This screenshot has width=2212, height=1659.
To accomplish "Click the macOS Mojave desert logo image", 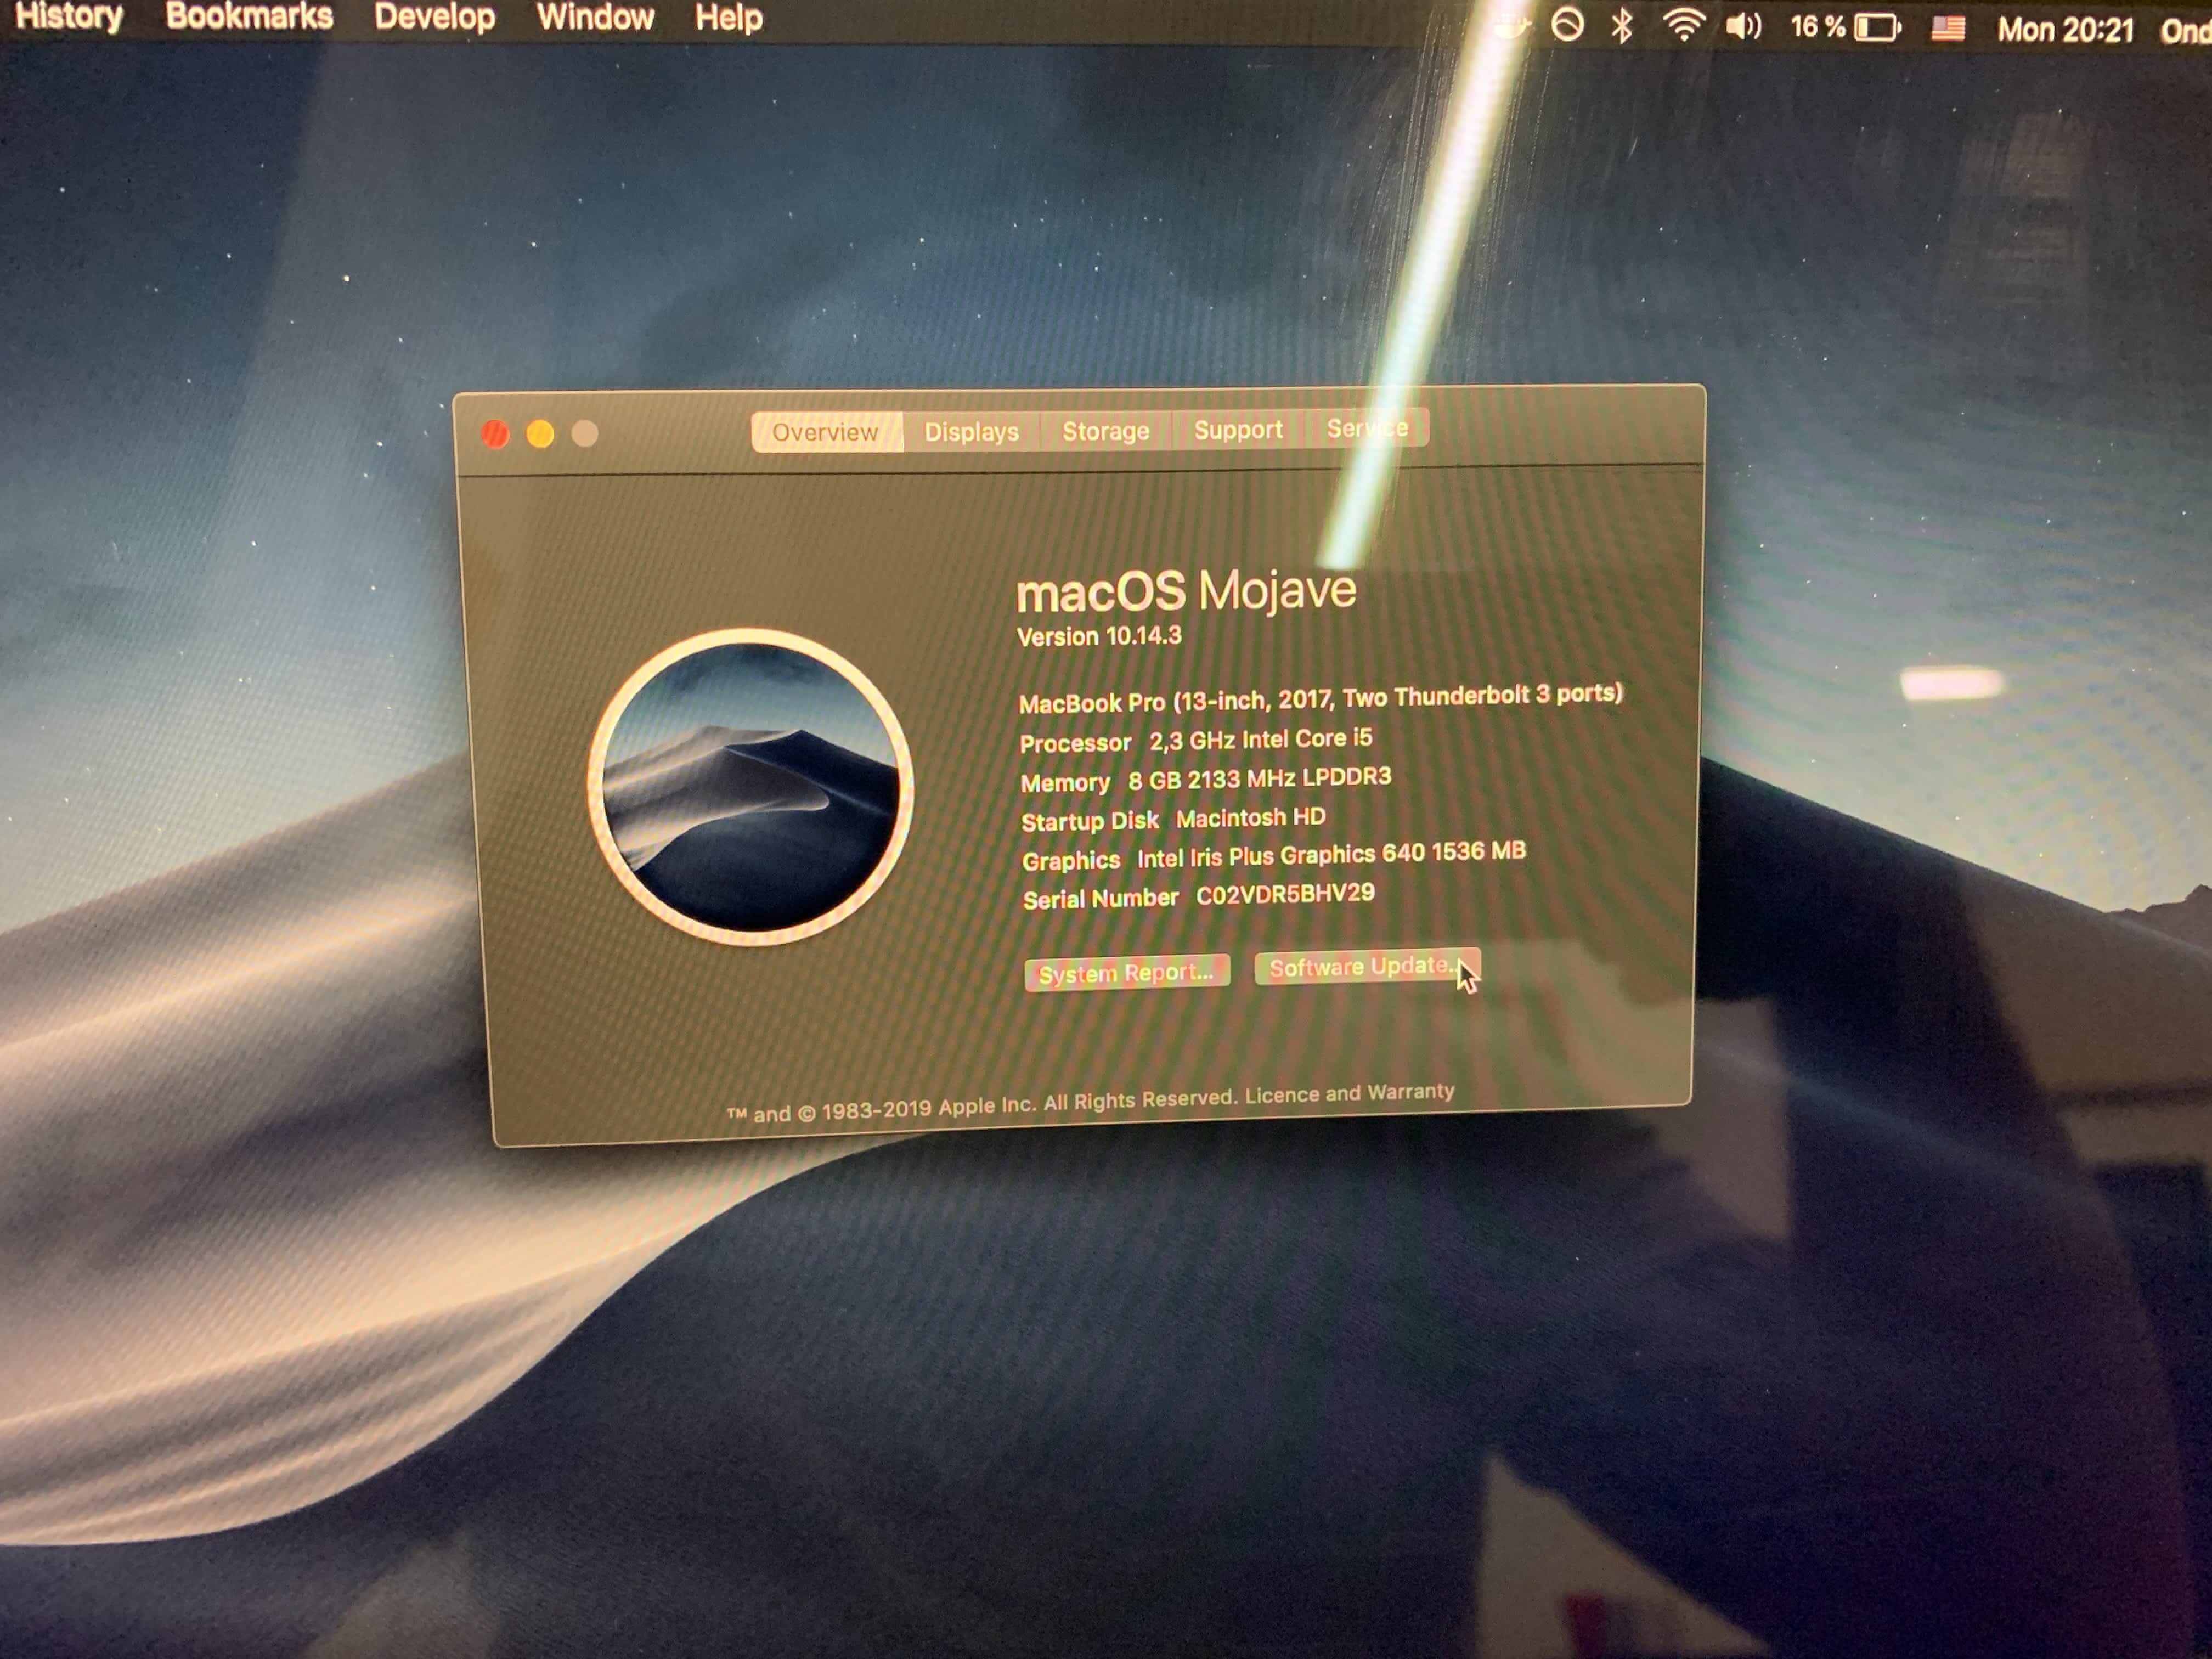I will (x=750, y=786).
